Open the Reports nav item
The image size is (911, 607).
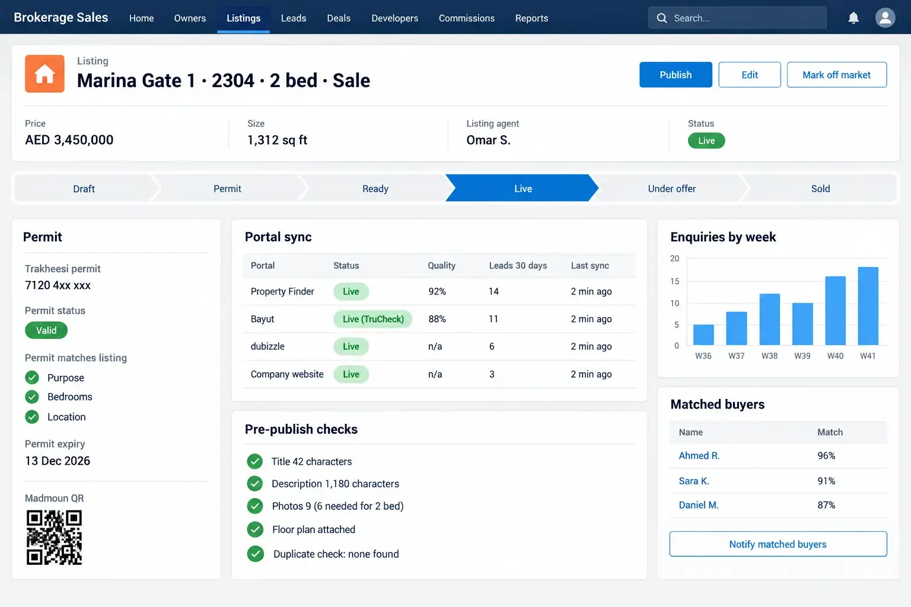531,18
